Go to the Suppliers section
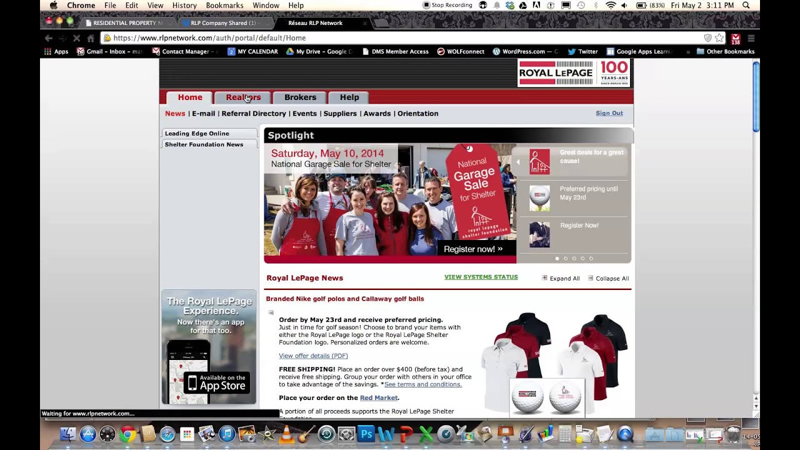This screenshot has width=800, height=450. coord(340,114)
